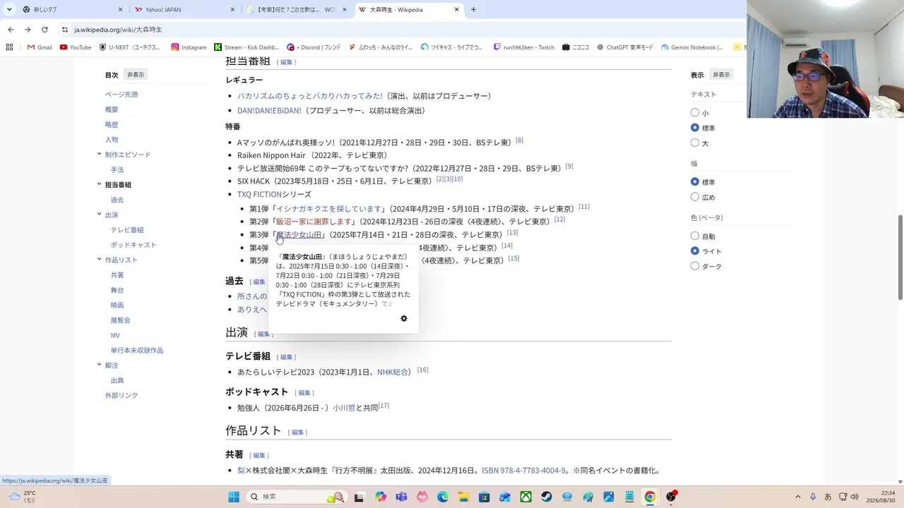Viewport: 904px width, 508px height.
Task: Switch to the 【考察】何だ？この沈黙は tab
Action: pyautogui.click(x=297, y=10)
